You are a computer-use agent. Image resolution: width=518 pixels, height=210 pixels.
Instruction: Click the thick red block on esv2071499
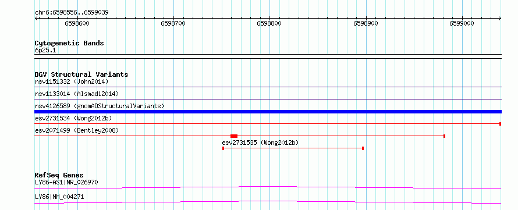tap(234, 136)
